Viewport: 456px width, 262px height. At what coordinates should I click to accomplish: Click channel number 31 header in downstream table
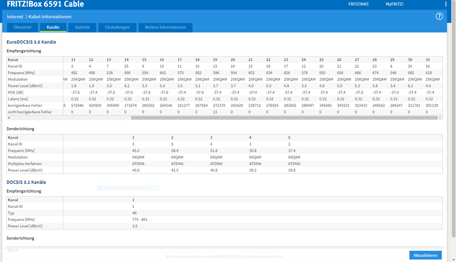pyautogui.click(x=428, y=60)
